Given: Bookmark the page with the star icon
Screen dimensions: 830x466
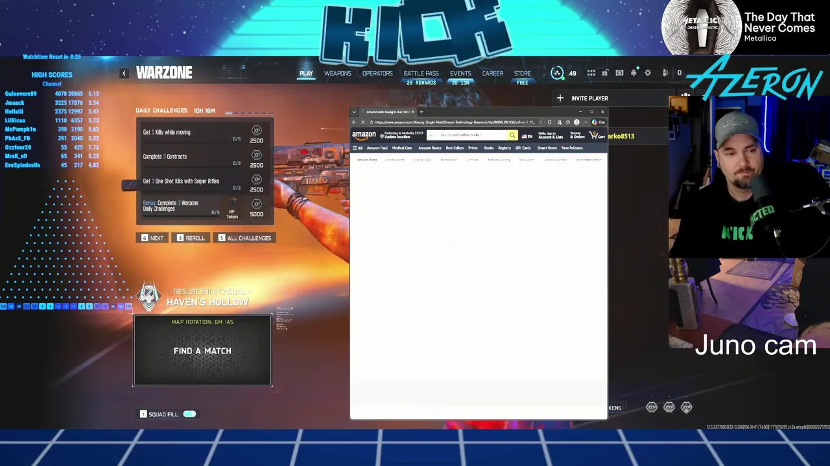Looking at the screenshot, I should (x=540, y=122).
